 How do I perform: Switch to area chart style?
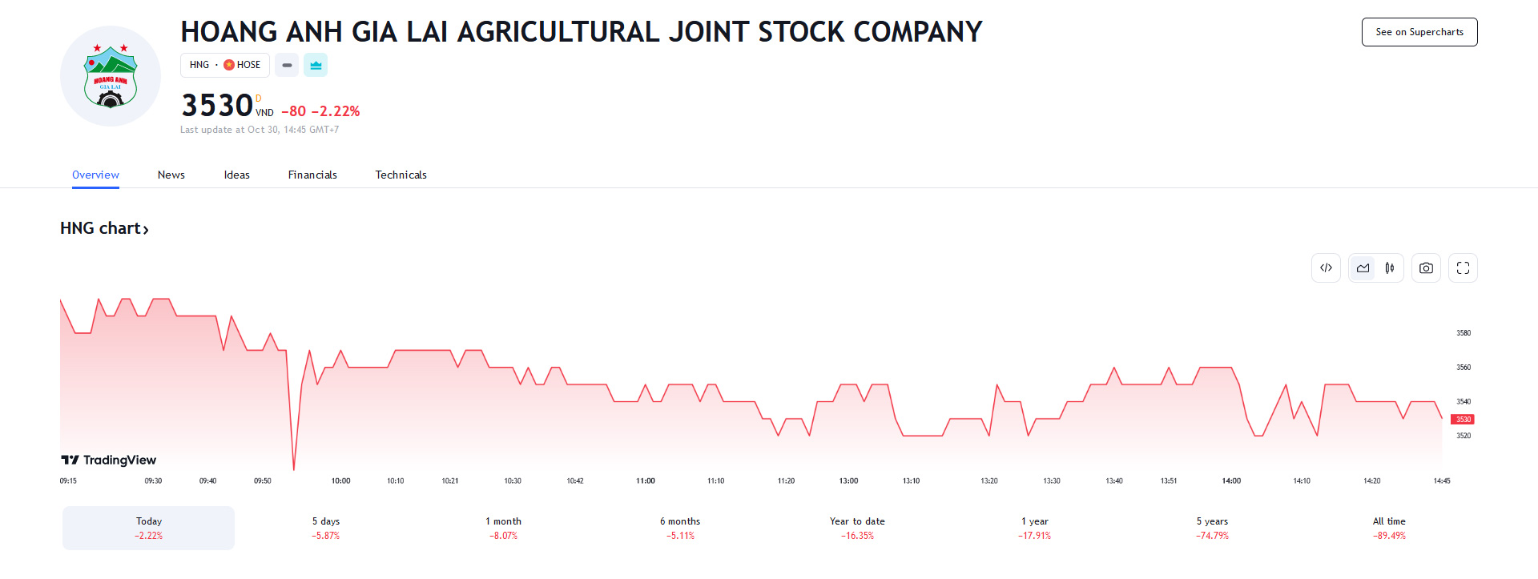[x=1363, y=268]
